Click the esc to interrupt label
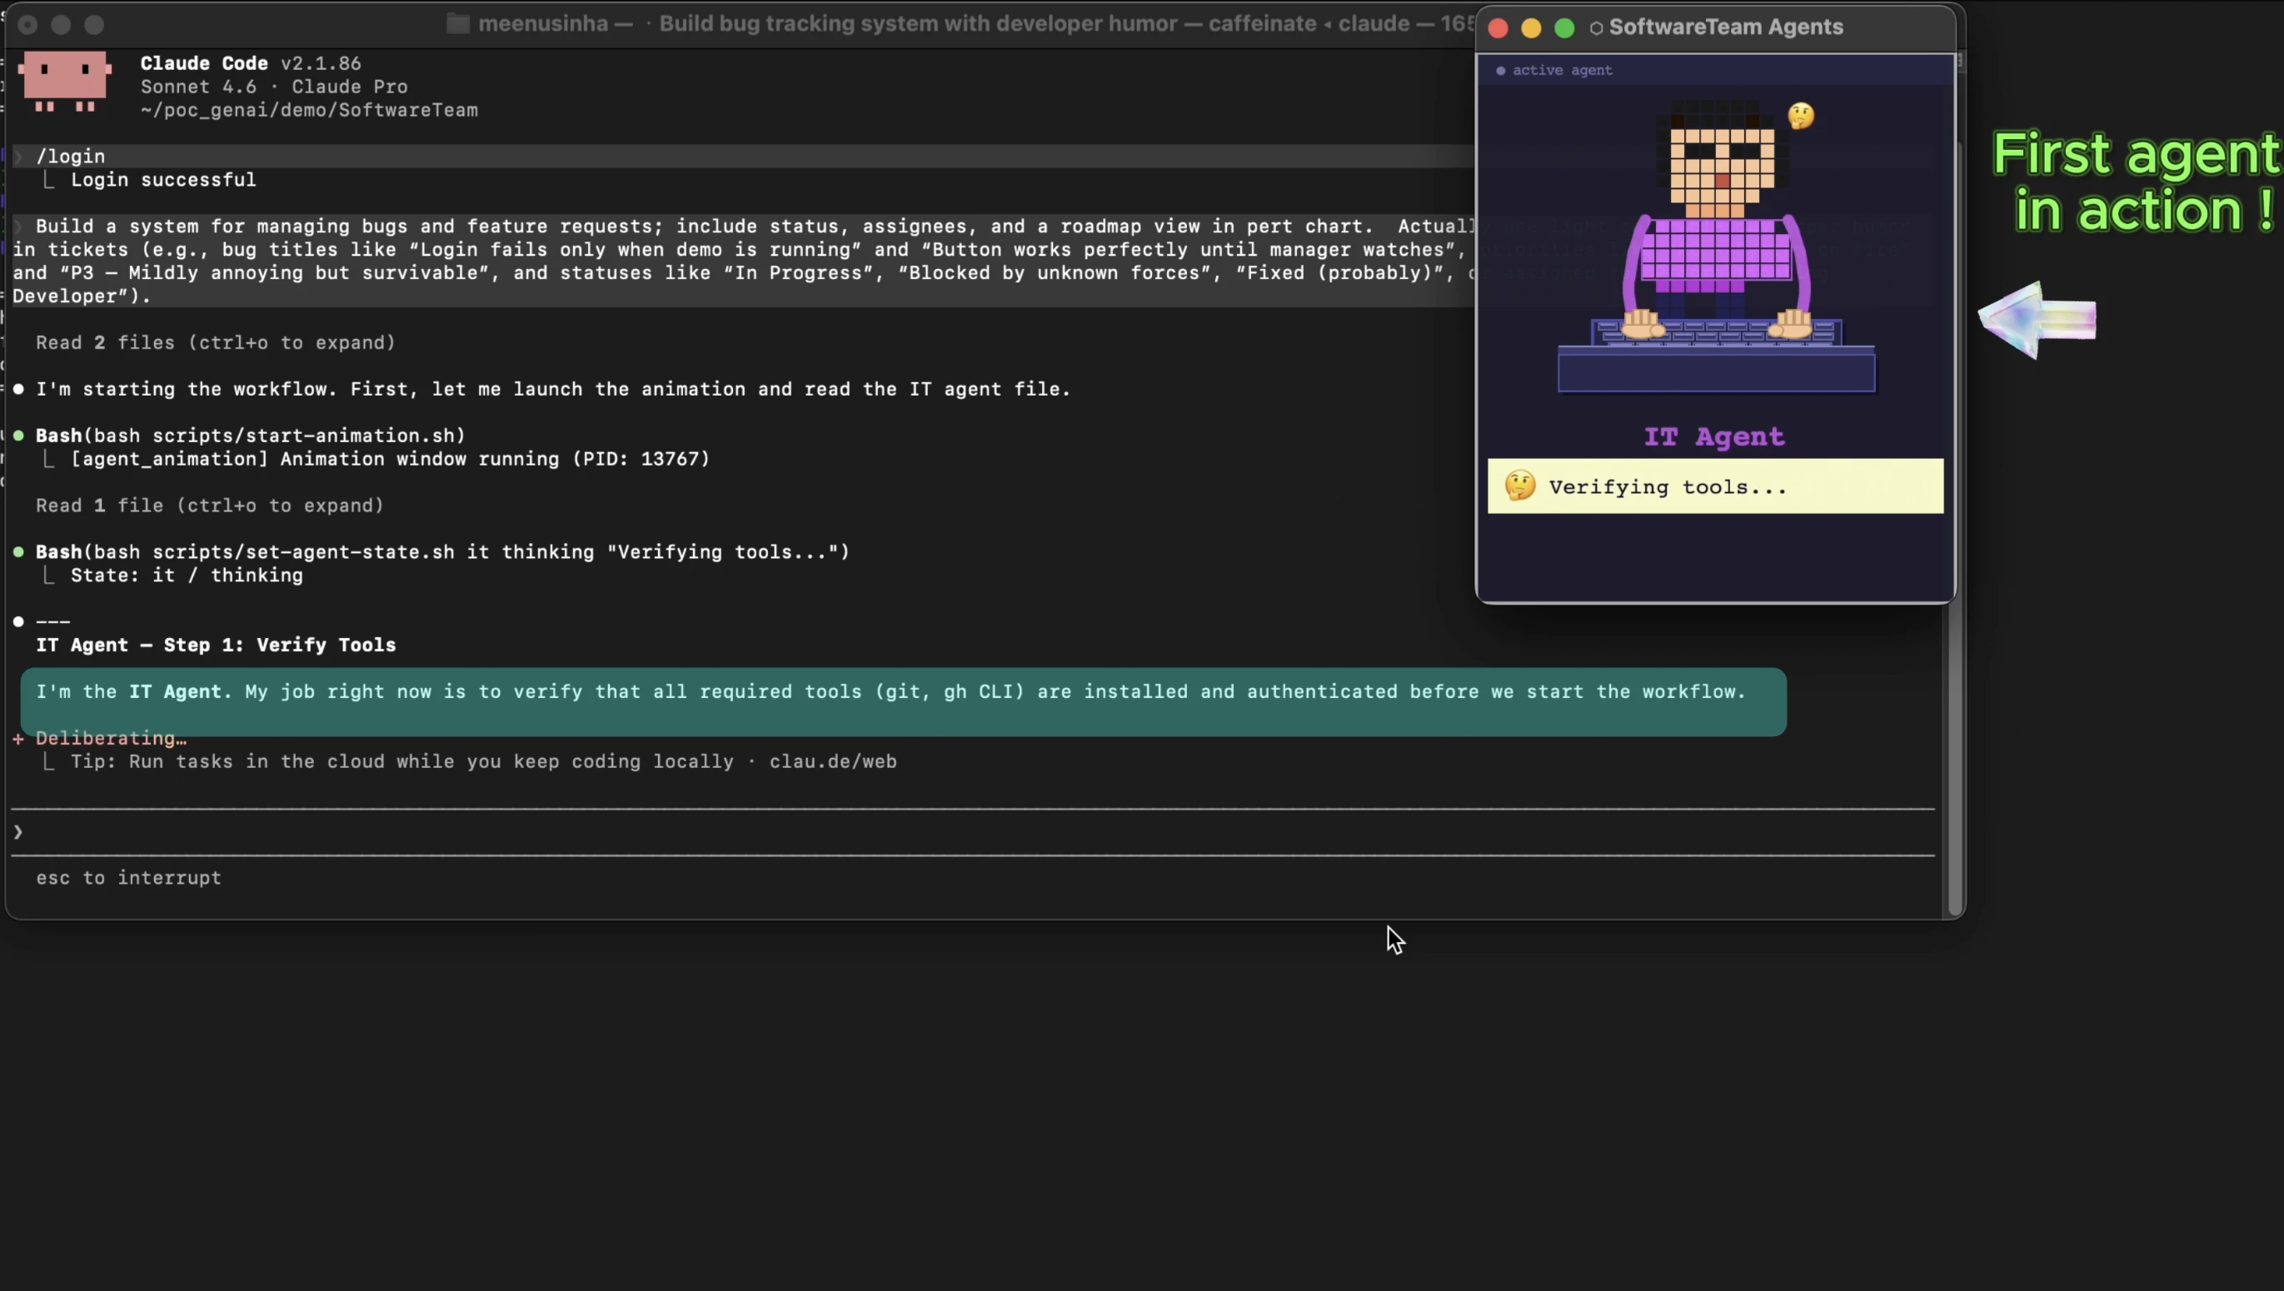 click(128, 878)
